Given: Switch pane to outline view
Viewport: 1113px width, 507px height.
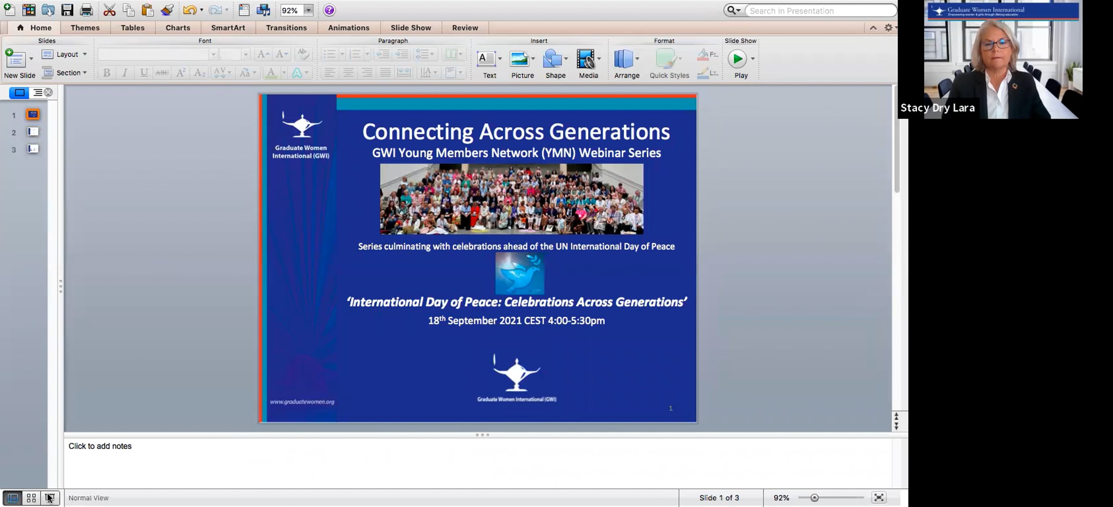Looking at the screenshot, I should [38, 93].
